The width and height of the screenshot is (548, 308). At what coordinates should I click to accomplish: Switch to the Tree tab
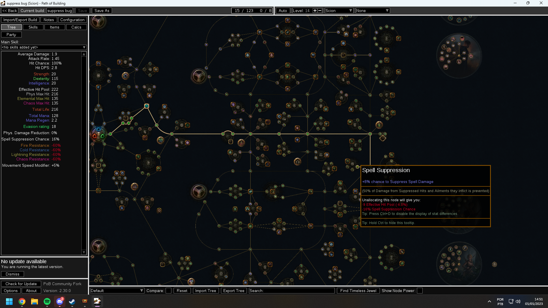[11, 27]
